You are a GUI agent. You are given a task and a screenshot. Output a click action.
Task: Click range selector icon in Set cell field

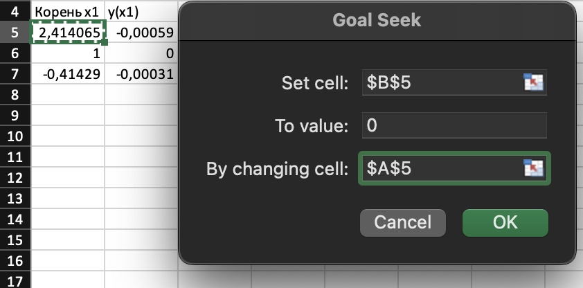[x=533, y=82]
